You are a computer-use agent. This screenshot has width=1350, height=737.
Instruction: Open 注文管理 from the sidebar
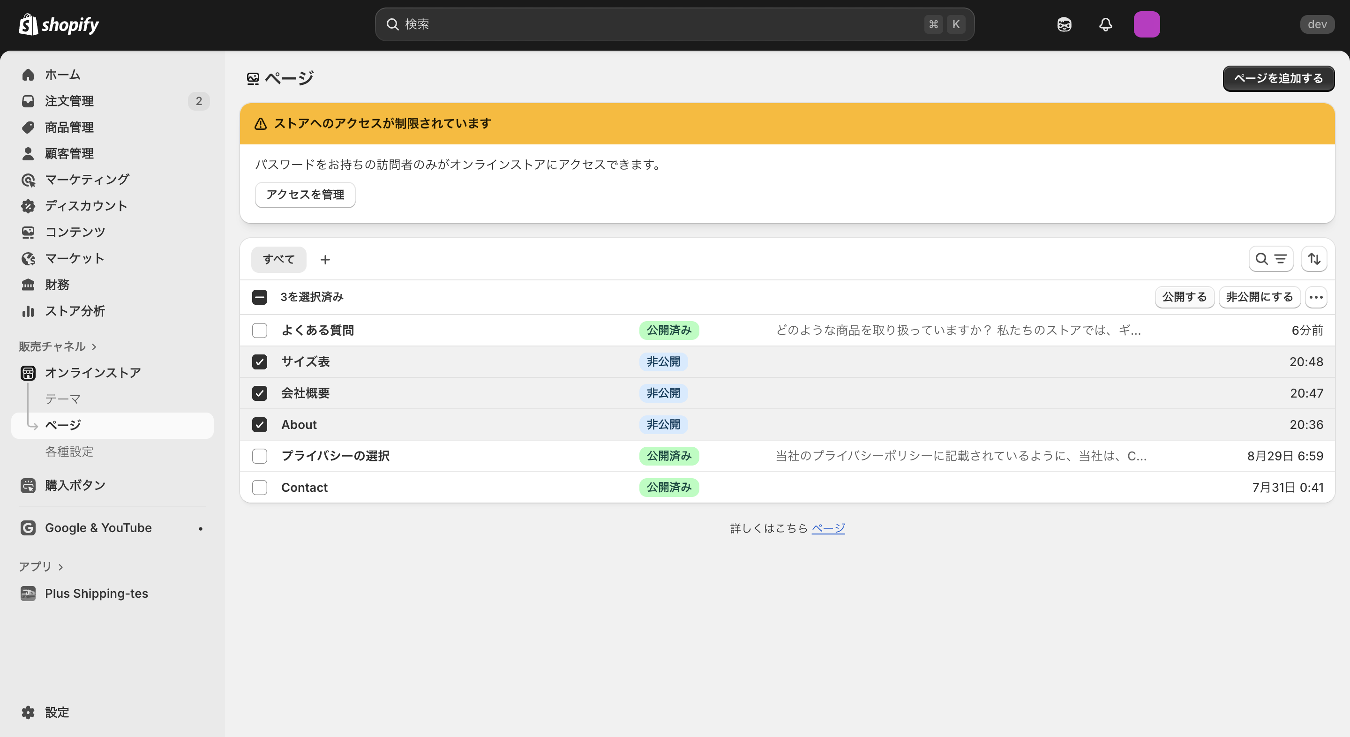[x=69, y=101]
